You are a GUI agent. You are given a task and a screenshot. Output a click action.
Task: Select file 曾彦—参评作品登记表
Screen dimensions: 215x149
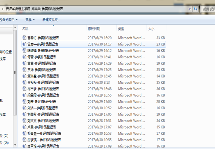[43, 44]
